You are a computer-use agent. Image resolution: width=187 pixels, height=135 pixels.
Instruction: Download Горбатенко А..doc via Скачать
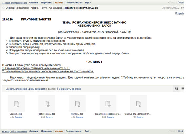(x=49, y=117)
